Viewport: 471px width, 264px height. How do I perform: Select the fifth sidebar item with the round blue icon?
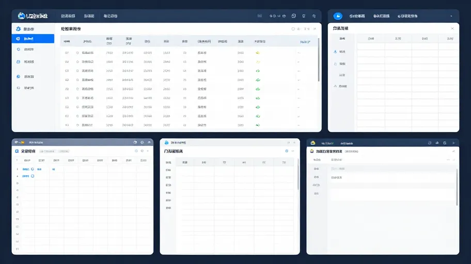(x=33, y=76)
